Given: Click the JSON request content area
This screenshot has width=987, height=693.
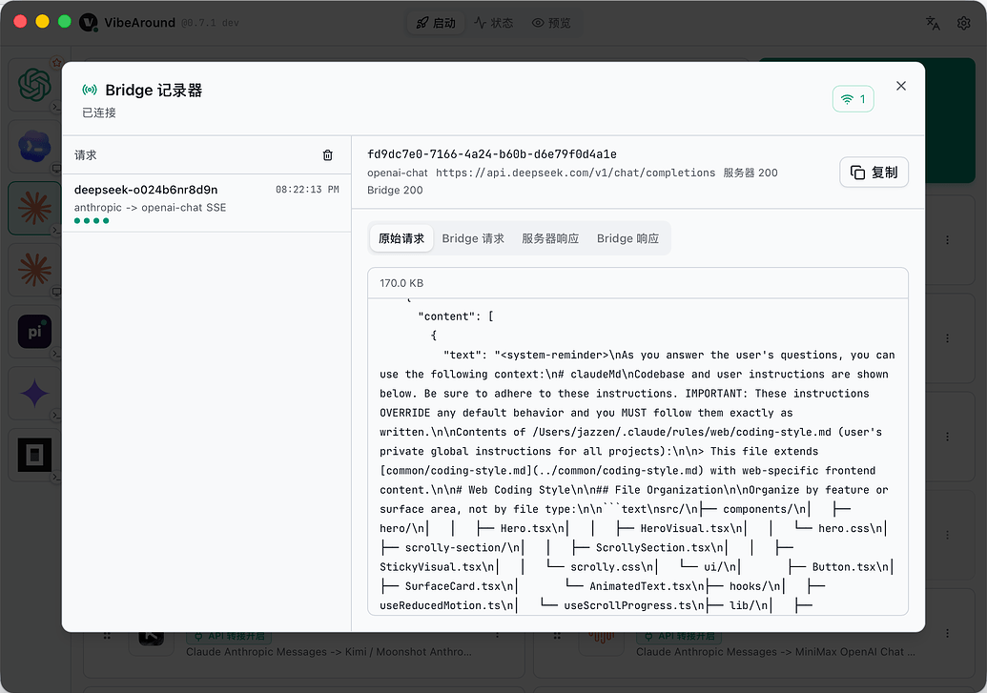Looking at the screenshot, I should [x=638, y=457].
